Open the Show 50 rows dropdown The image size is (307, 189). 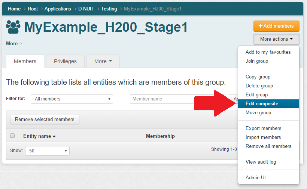point(47,151)
